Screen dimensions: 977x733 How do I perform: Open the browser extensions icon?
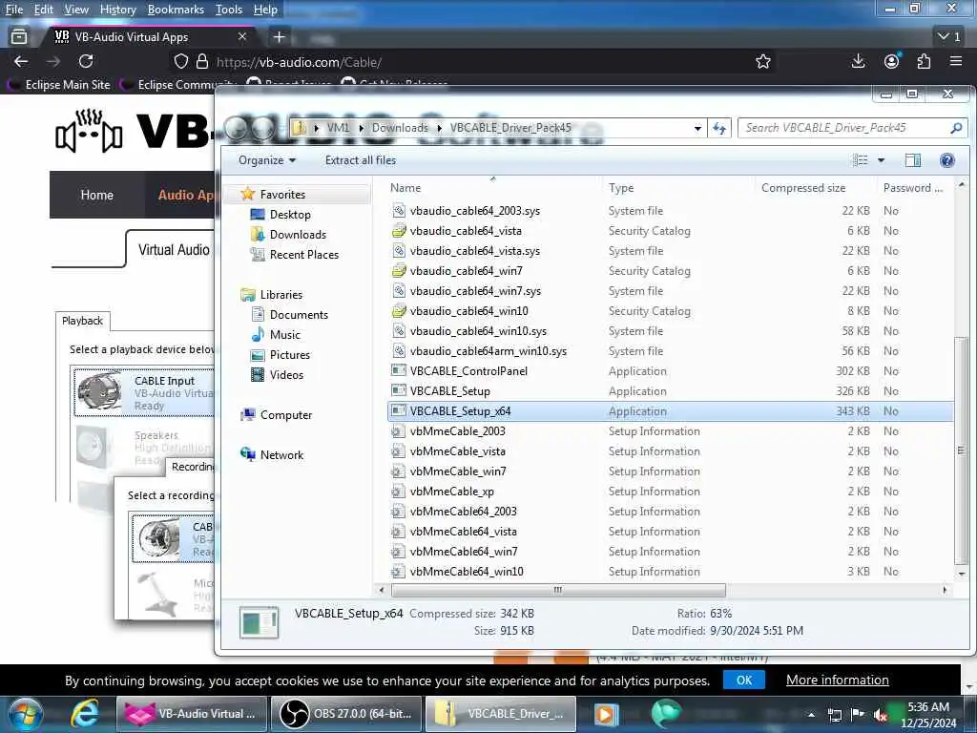[924, 61]
